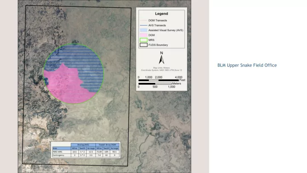Viewport: 307px width, 173px height.
Task: Click the '500' meters scale label
Action: tap(155, 87)
